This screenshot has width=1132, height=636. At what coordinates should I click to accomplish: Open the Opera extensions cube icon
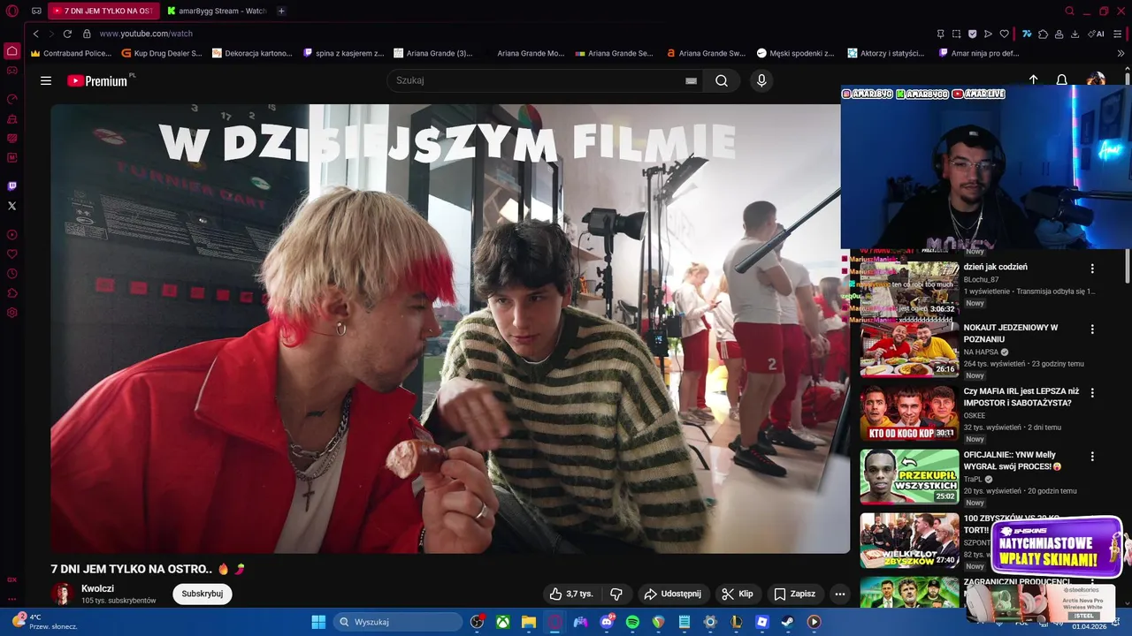click(1044, 34)
